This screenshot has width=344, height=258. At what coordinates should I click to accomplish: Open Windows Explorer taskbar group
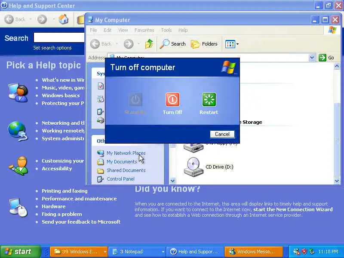tap(79, 252)
